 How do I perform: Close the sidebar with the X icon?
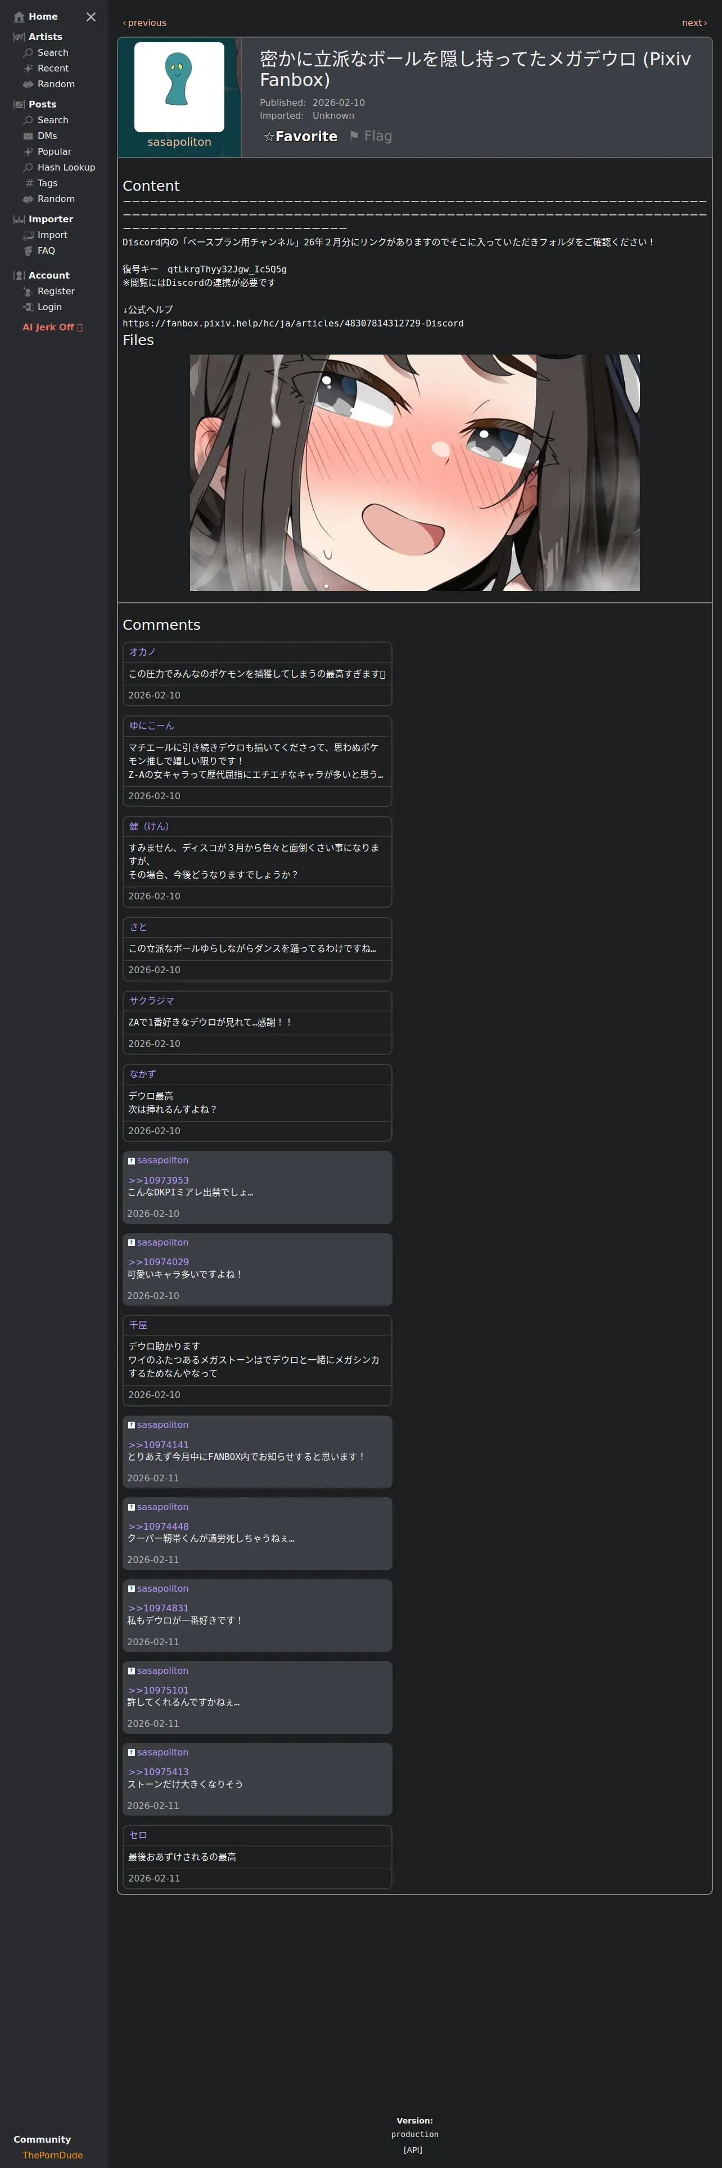[x=91, y=17]
